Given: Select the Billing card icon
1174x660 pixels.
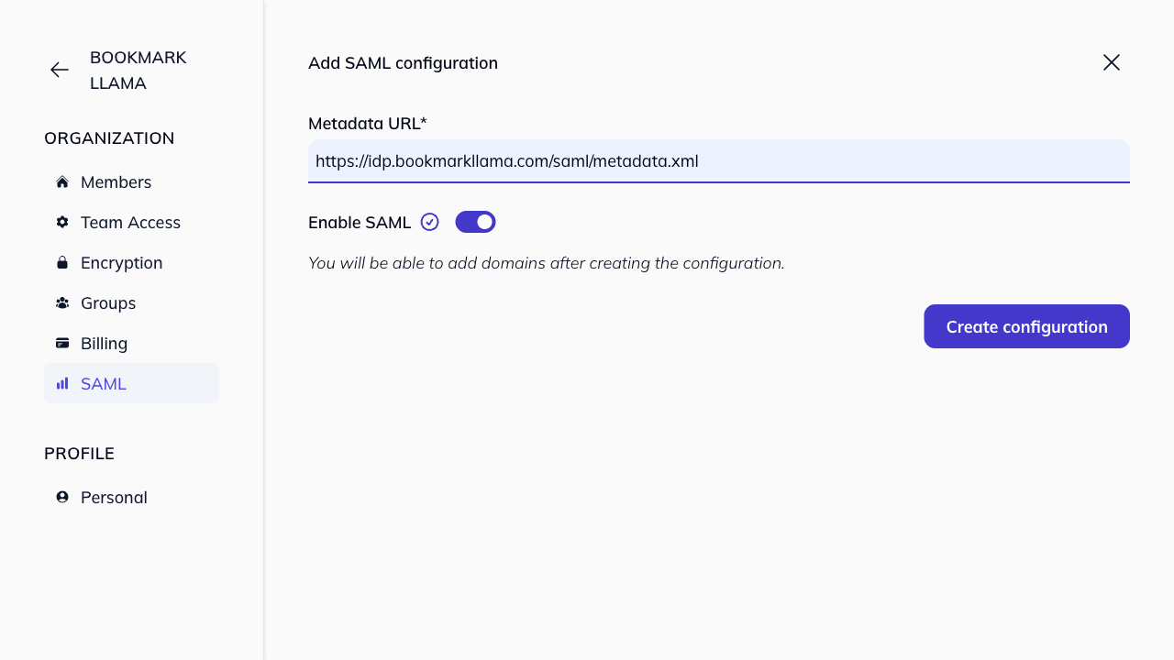Looking at the screenshot, I should pos(61,343).
